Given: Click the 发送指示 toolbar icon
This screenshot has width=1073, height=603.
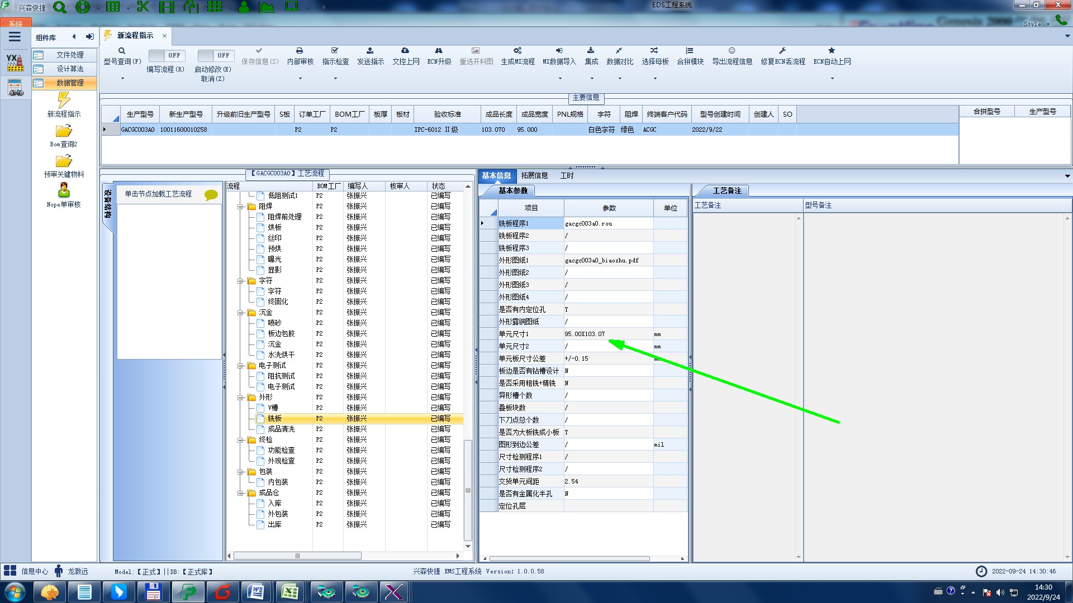Looking at the screenshot, I should (370, 51).
